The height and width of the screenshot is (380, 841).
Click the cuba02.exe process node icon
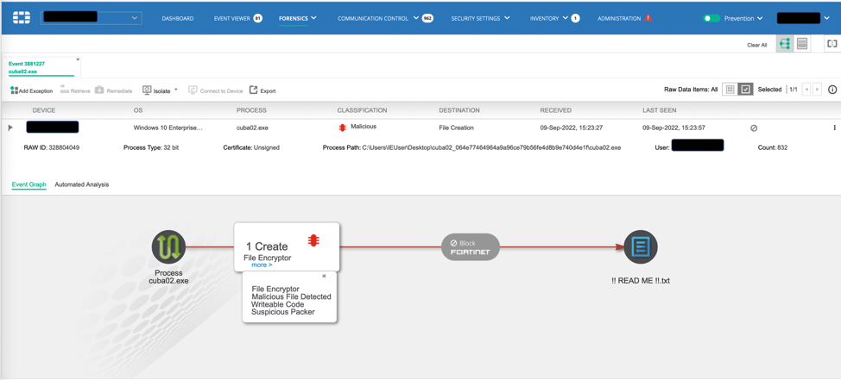click(x=168, y=246)
